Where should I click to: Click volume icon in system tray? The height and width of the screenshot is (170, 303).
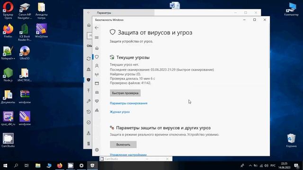coord(266,166)
